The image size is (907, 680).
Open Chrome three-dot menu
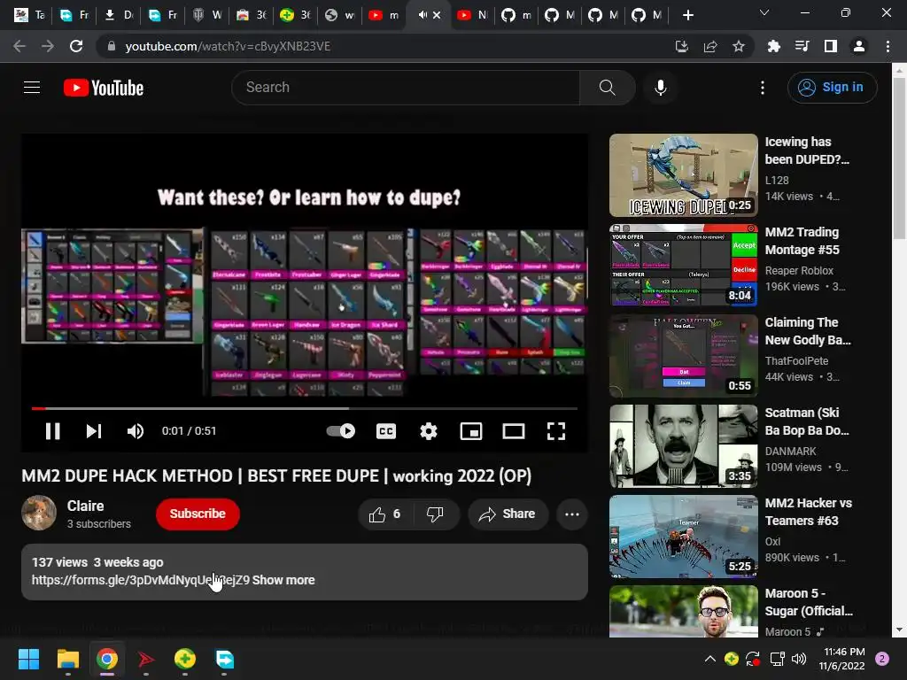coord(888,46)
